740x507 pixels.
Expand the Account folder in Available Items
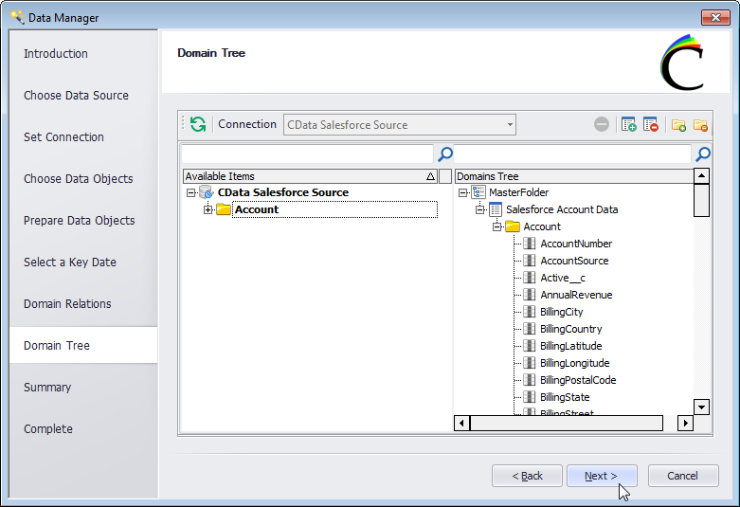coord(208,209)
